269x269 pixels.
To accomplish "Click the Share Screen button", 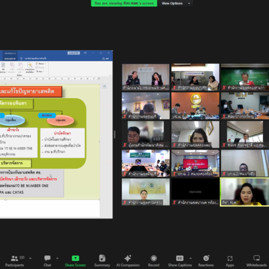I will 75,261.
